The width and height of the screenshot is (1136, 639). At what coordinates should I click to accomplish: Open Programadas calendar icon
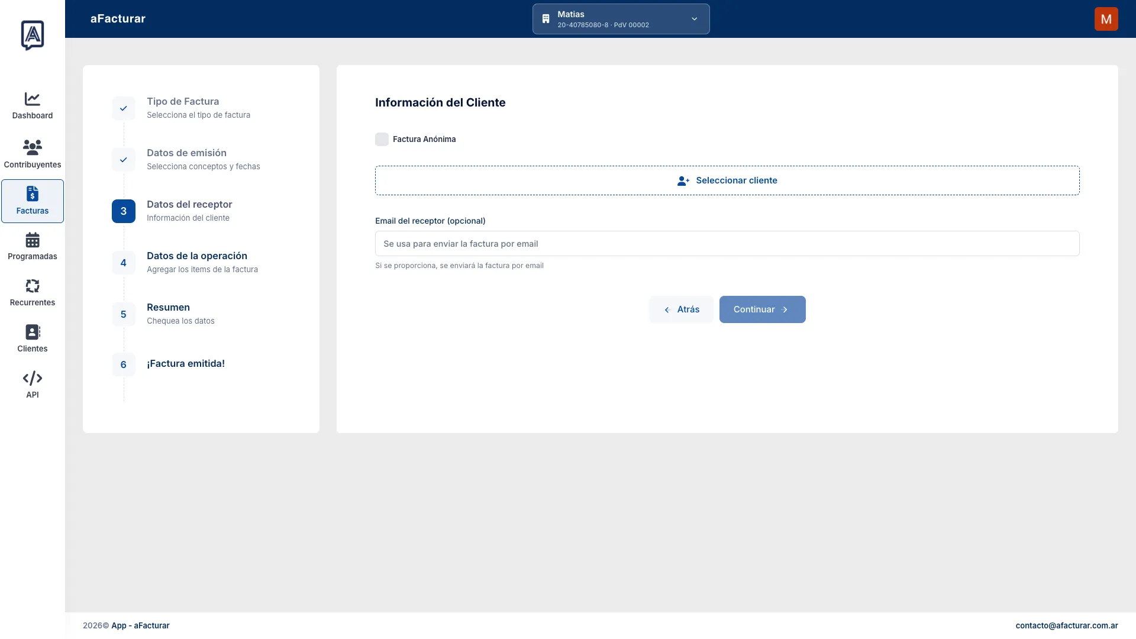pos(33,240)
